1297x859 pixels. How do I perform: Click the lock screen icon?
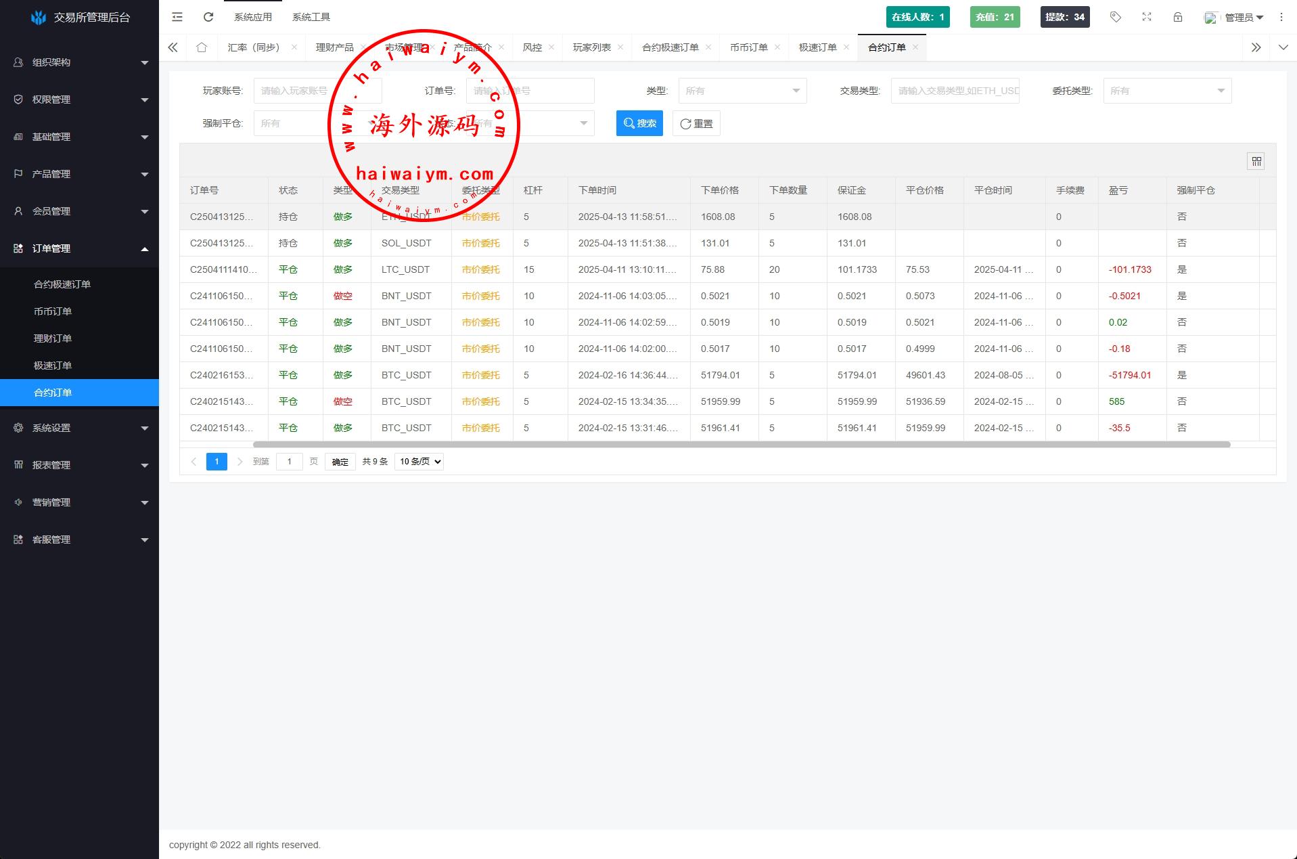(x=1178, y=17)
